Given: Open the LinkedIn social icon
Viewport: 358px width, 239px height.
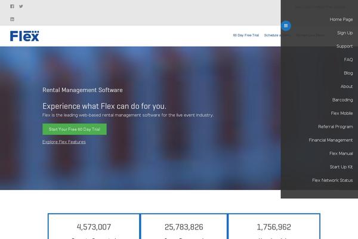Looking at the screenshot, I should click(12, 19).
